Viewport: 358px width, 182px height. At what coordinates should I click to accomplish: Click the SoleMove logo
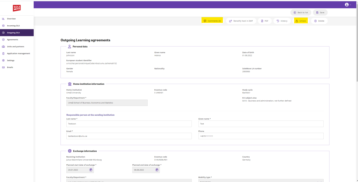click(x=17, y=8)
